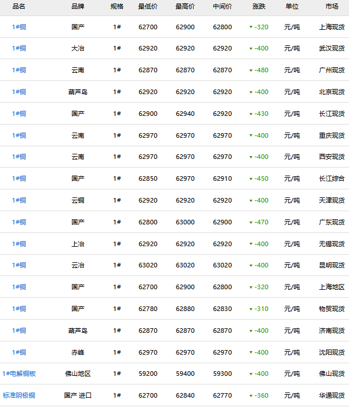Click the green triangle next to -470

(x=251, y=223)
